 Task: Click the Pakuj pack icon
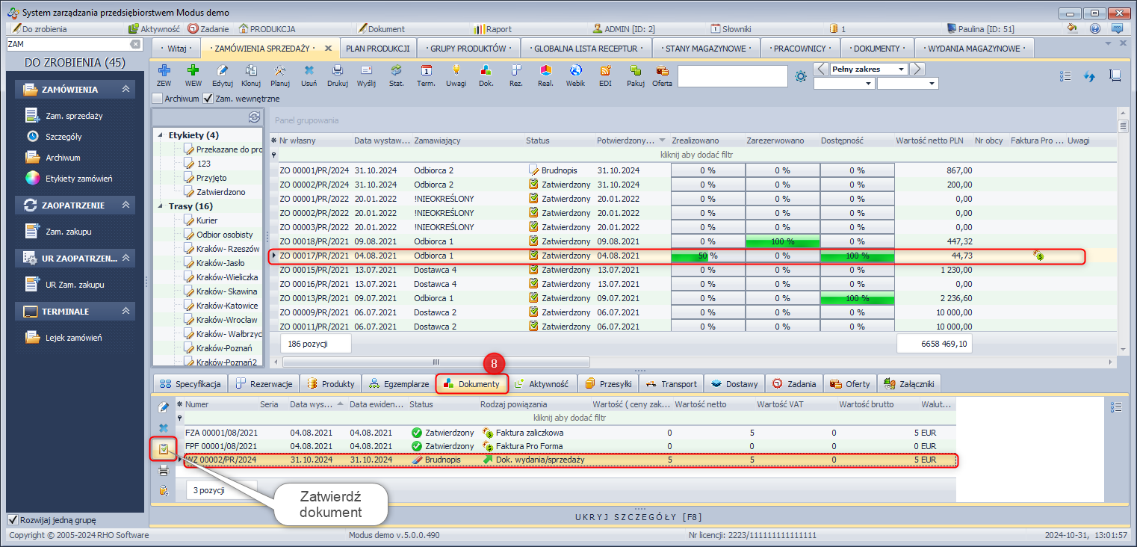tap(635, 71)
